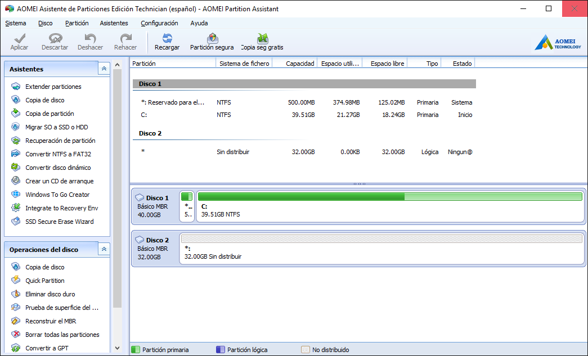This screenshot has width=588, height=356.
Task: Select the Sin distribuir row on Disco 2
Action: pyautogui.click(x=304, y=152)
